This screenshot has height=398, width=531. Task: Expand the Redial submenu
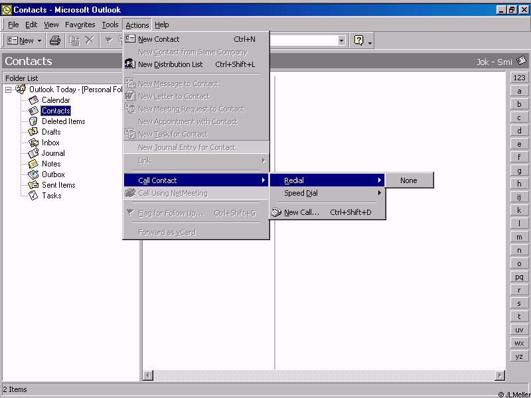pos(327,180)
